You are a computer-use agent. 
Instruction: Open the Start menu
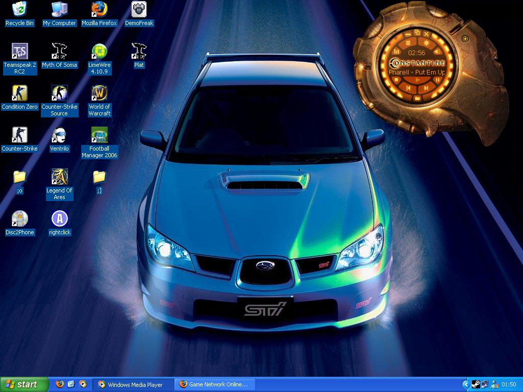[25, 384]
